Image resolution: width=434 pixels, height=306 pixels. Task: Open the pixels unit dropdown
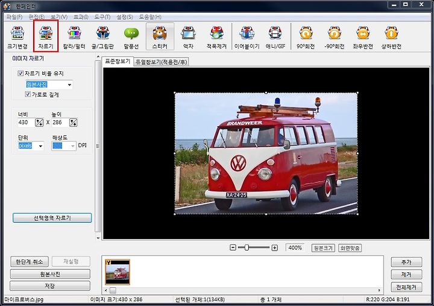(31, 145)
